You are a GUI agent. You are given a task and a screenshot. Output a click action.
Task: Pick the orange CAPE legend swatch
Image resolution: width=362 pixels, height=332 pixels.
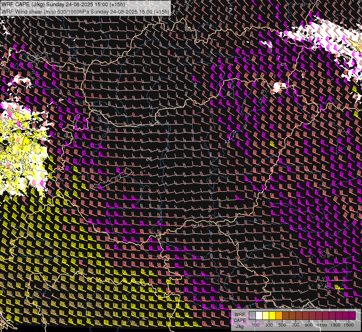(279, 316)
